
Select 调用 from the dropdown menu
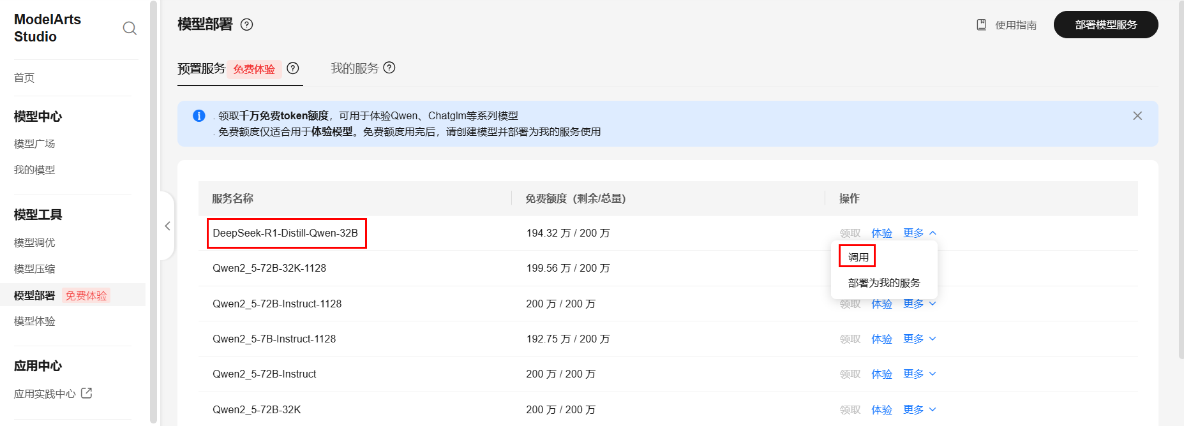pos(858,257)
